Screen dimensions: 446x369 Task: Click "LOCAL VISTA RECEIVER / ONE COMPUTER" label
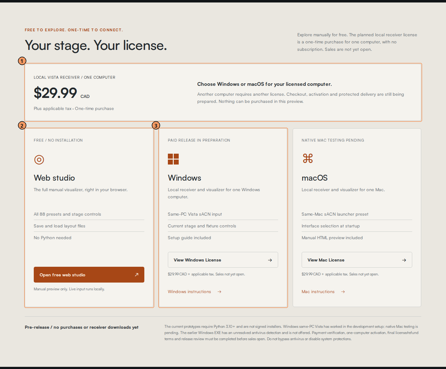74,77
